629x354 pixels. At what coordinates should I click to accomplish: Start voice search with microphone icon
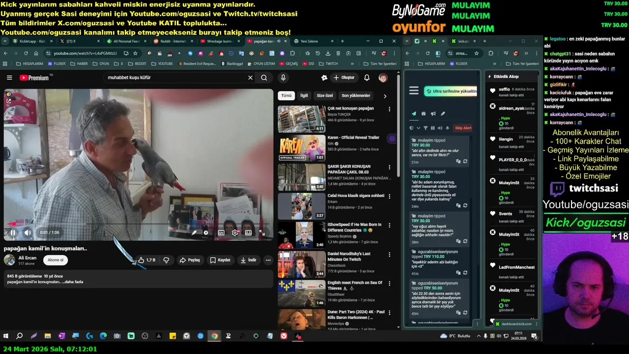click(x=283, y=78)
